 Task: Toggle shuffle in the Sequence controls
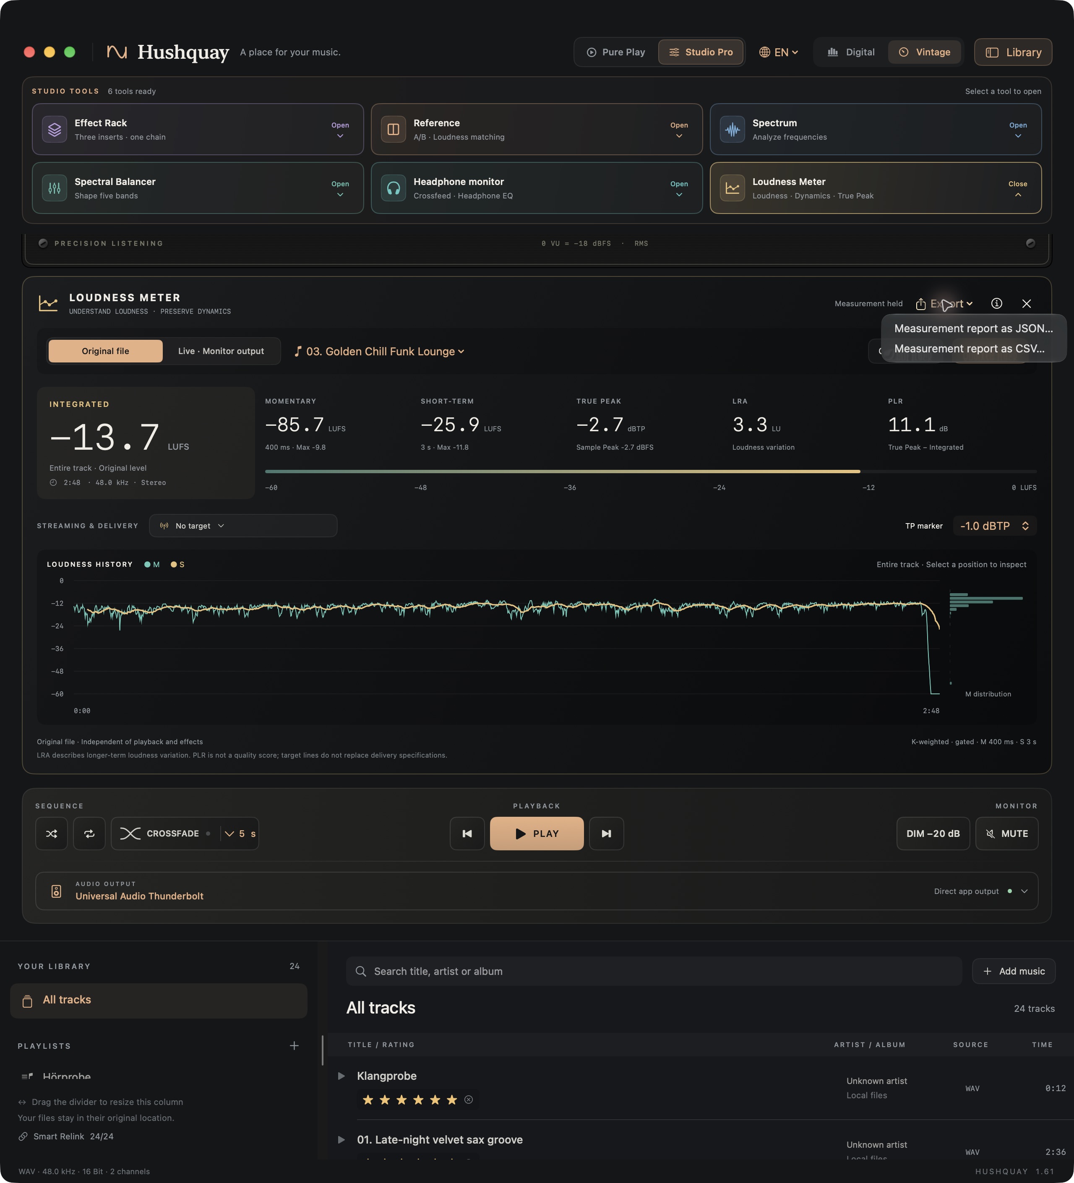click(x=52, y=834)
